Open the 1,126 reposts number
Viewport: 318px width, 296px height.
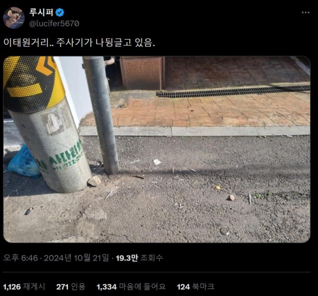pyautogui.click(x=12, y=287)
